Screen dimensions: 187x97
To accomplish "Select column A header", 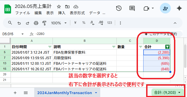I will pos(32,41).
